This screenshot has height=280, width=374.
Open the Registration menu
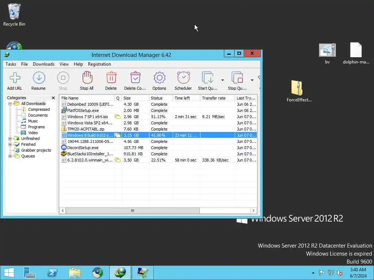99,64
